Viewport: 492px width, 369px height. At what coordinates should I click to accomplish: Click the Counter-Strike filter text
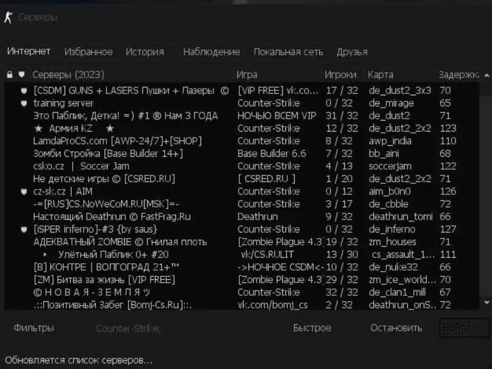click(129, 328)
